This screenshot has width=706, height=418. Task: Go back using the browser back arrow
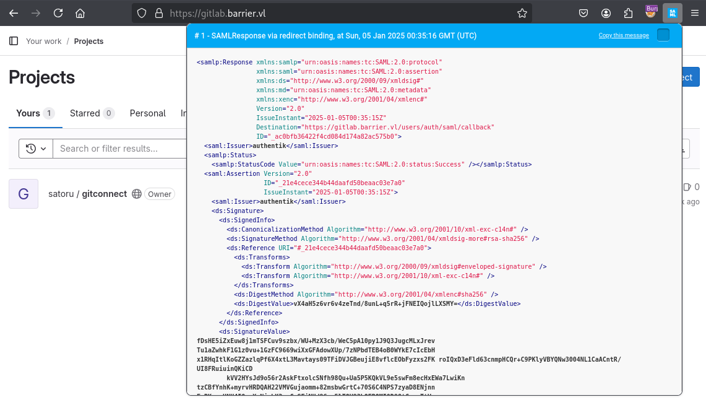click(14, 14)
